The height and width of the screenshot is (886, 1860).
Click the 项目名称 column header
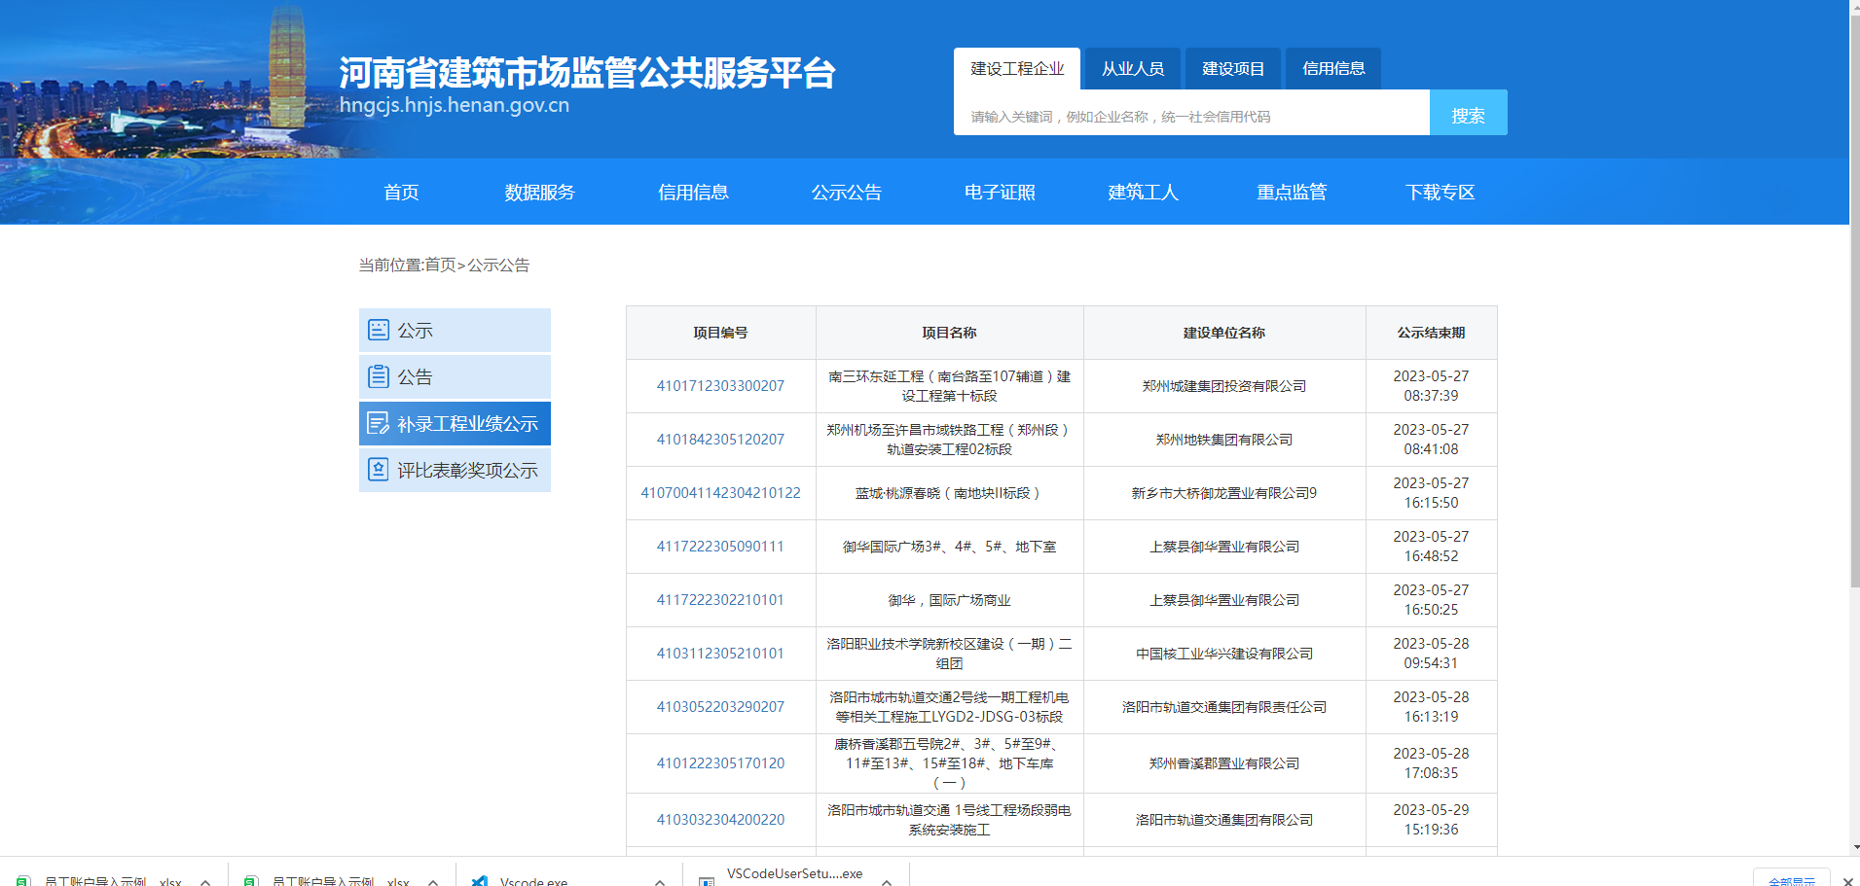click(949, 333)
